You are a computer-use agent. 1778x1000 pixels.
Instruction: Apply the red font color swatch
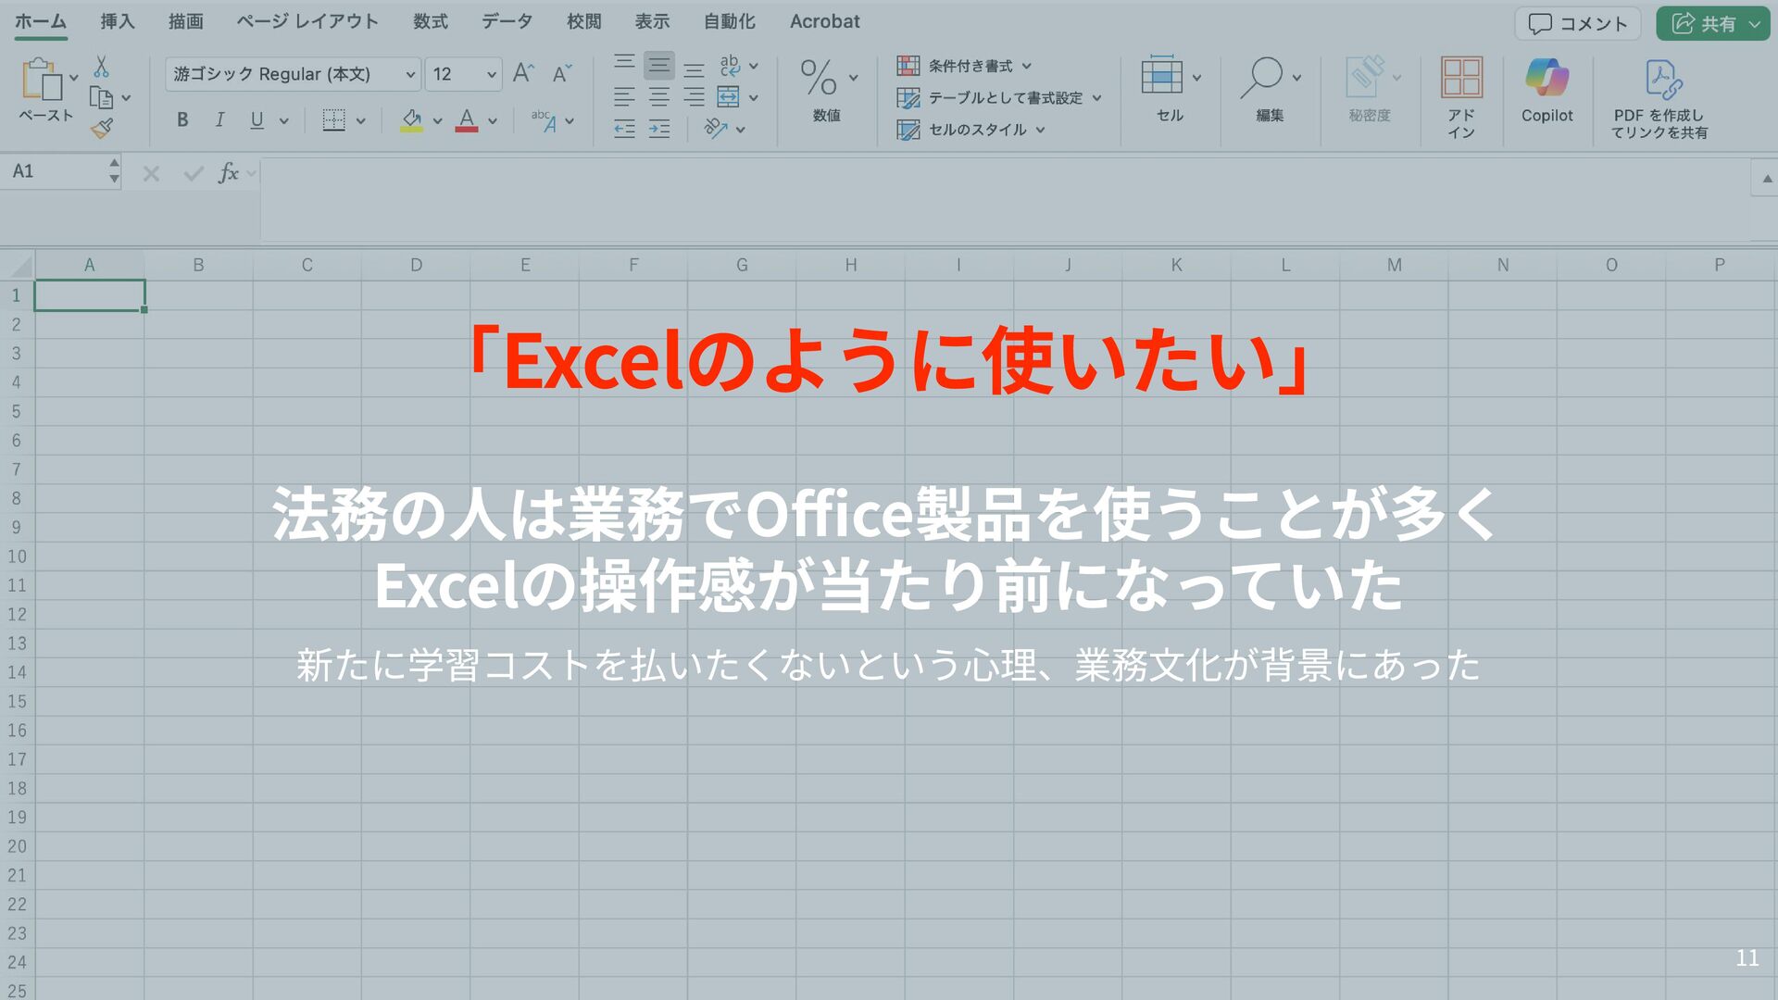pos(467,120)
